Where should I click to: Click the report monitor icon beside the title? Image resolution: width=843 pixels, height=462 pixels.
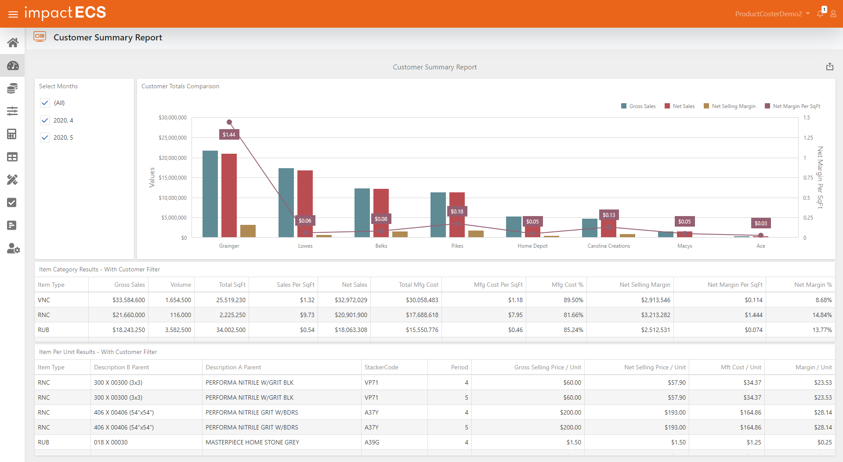pyautogui.click(x=40, y=37)
